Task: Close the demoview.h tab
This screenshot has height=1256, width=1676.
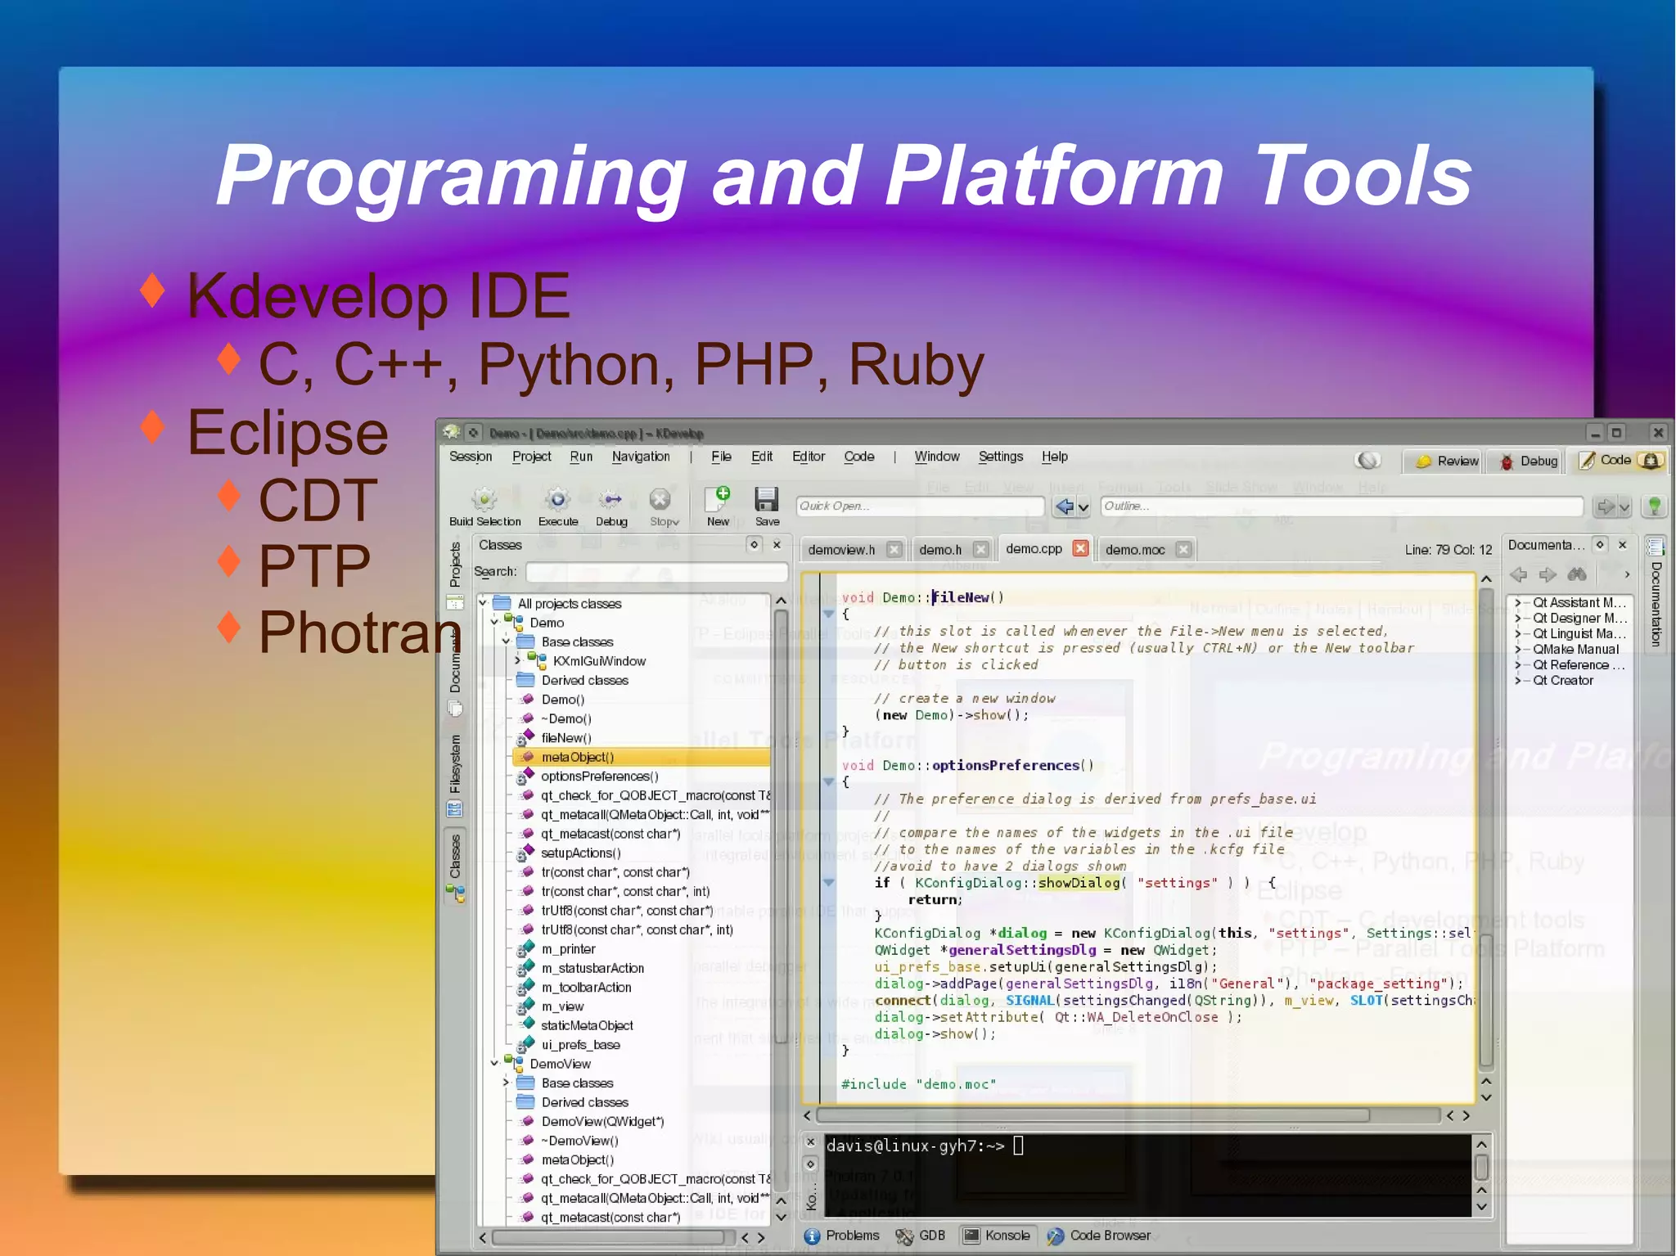Action: (894, 549)
